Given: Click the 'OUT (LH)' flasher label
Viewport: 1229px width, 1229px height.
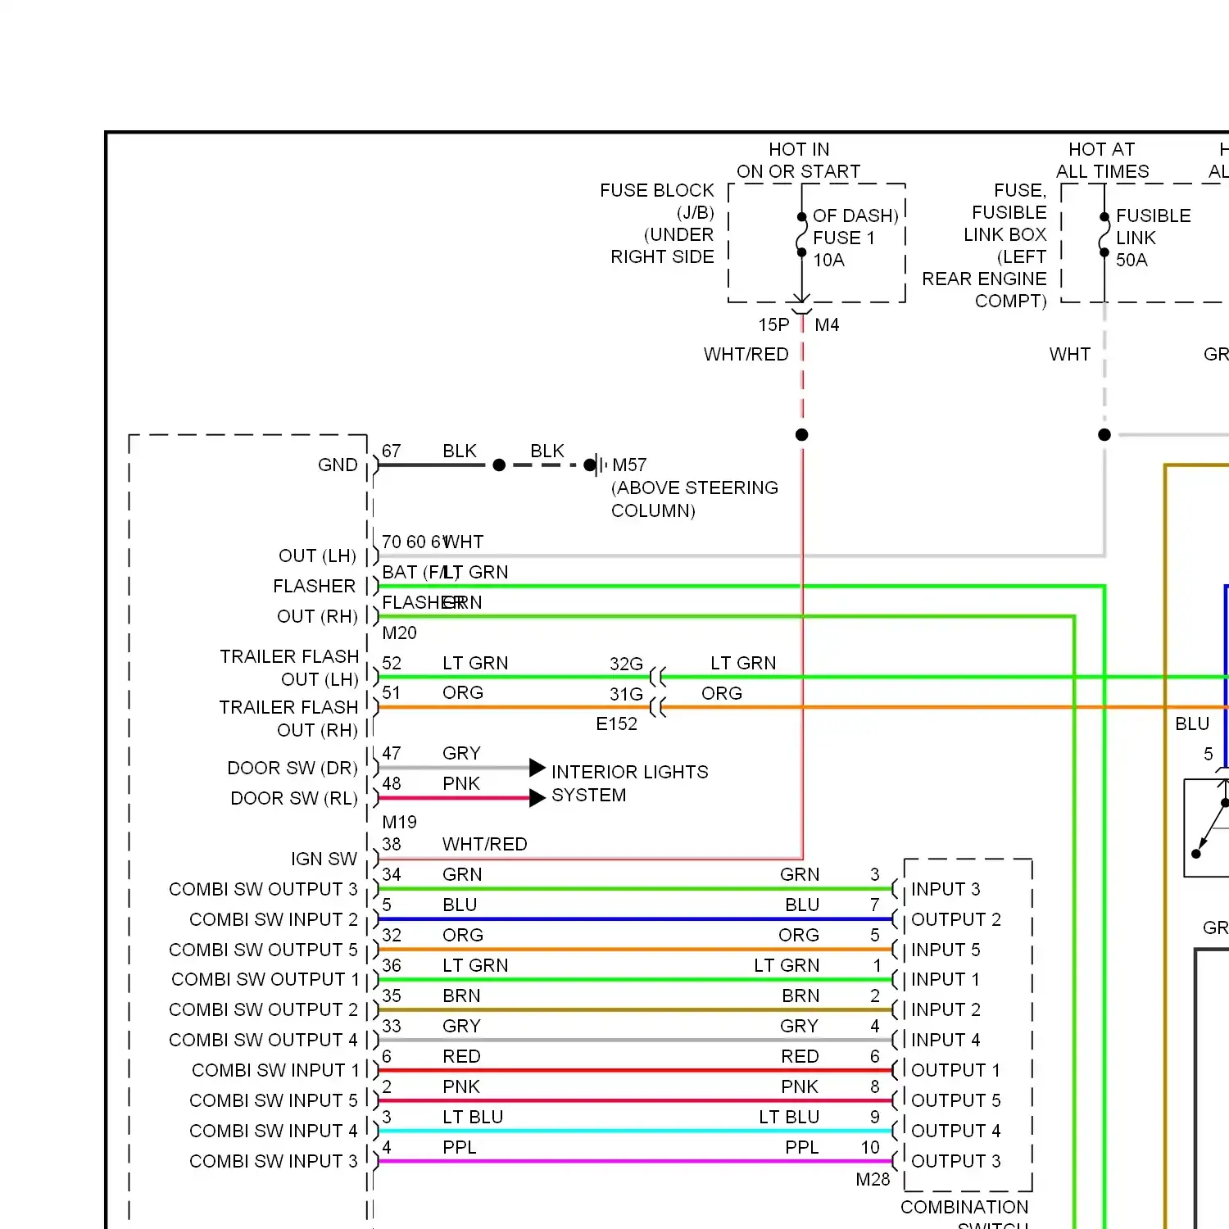Looking at the screenshot, I should 318,556.
